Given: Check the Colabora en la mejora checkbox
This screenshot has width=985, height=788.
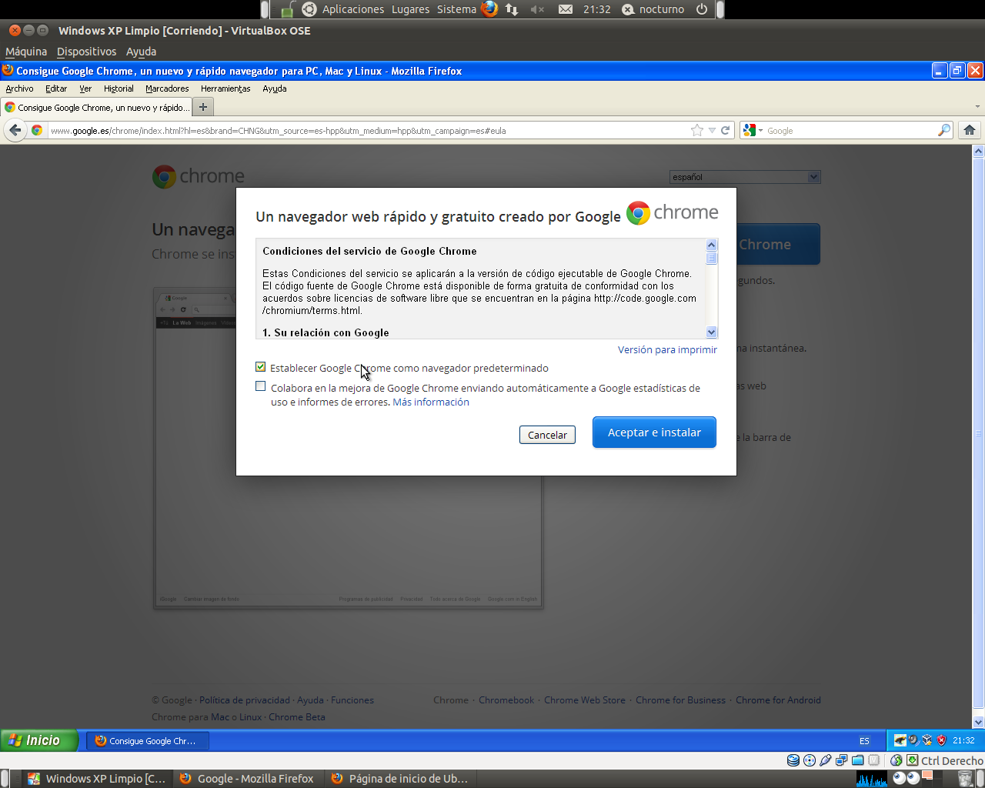Looking at the screenshot, I should pyautogui.click(x=260, y=386).
